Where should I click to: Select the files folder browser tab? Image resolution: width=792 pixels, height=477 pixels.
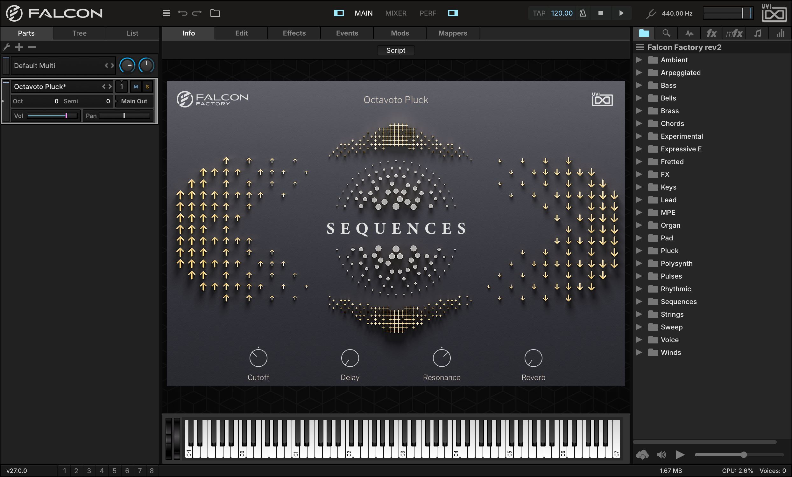[644, 33]
